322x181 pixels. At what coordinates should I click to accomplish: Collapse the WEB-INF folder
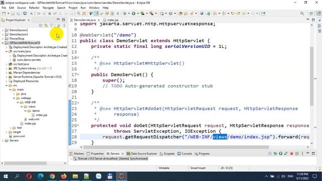coord(18,102)
